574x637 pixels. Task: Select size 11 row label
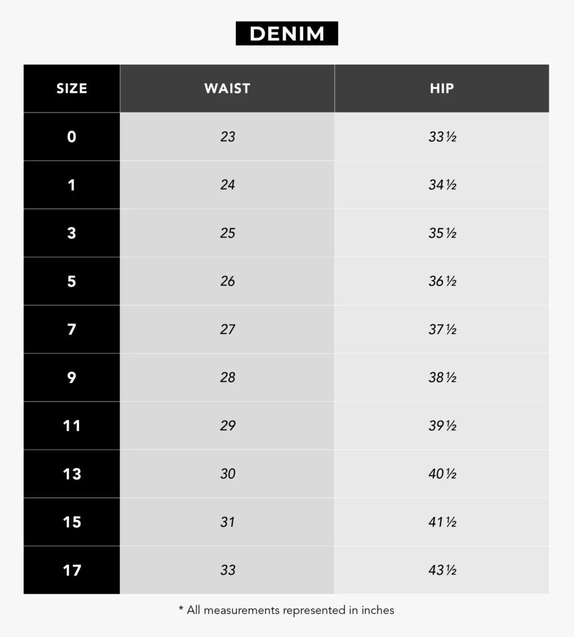[71, 425]
